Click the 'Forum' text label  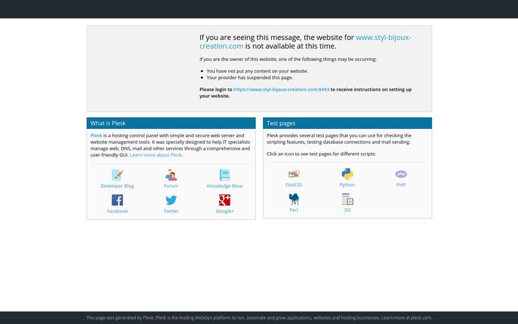click(171, 186)
